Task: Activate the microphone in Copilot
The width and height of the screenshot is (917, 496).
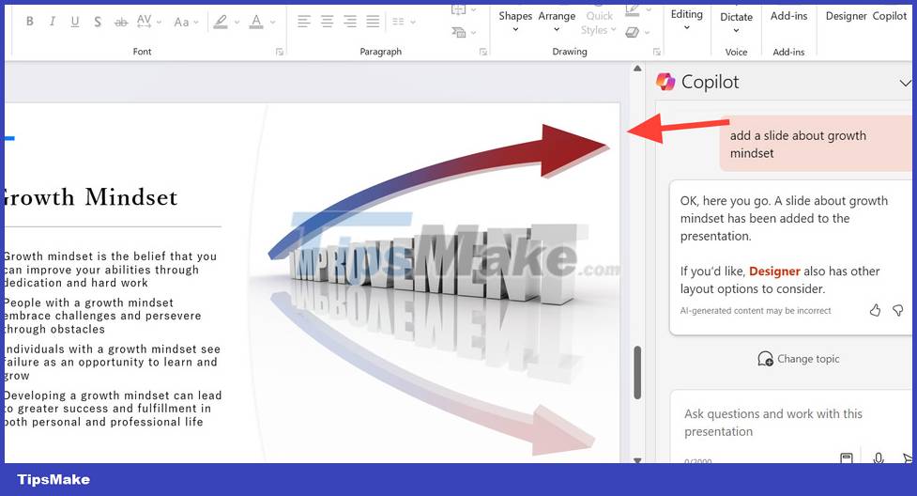Action: click(878, 457)
